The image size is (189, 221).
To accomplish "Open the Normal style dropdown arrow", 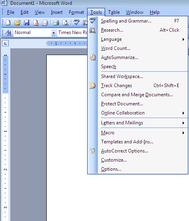I will [53, 33].
